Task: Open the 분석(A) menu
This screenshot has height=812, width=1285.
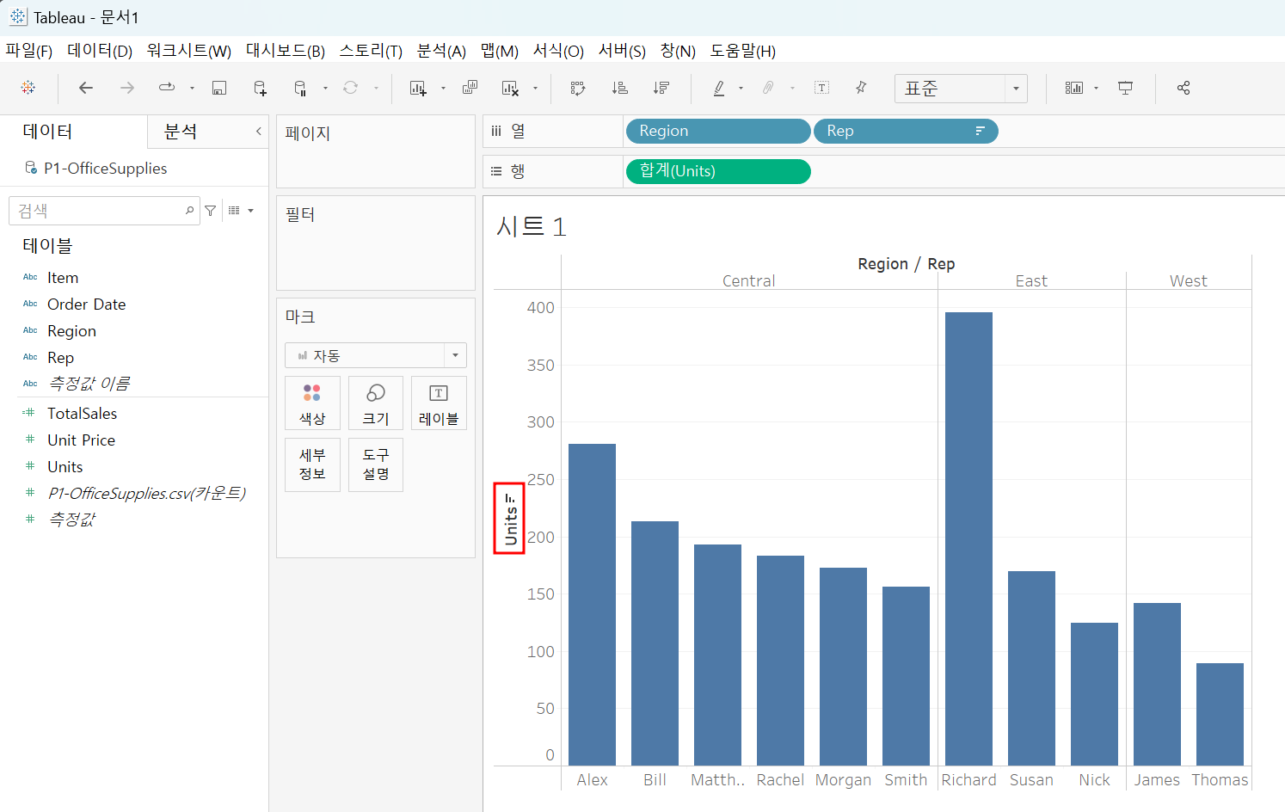Action: pyautogui.click(x=441, y=52)
